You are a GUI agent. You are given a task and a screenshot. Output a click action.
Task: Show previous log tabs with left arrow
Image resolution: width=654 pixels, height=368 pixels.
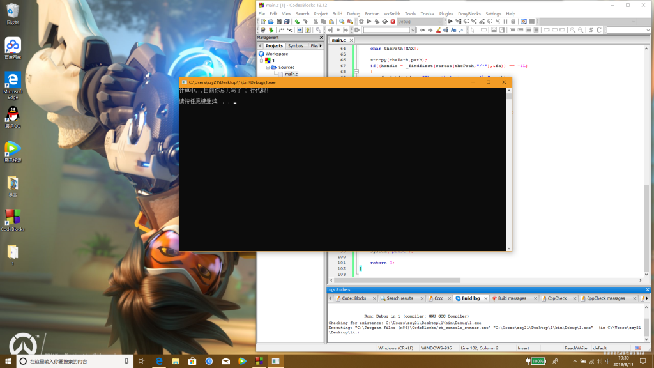[x=330, y=298]
